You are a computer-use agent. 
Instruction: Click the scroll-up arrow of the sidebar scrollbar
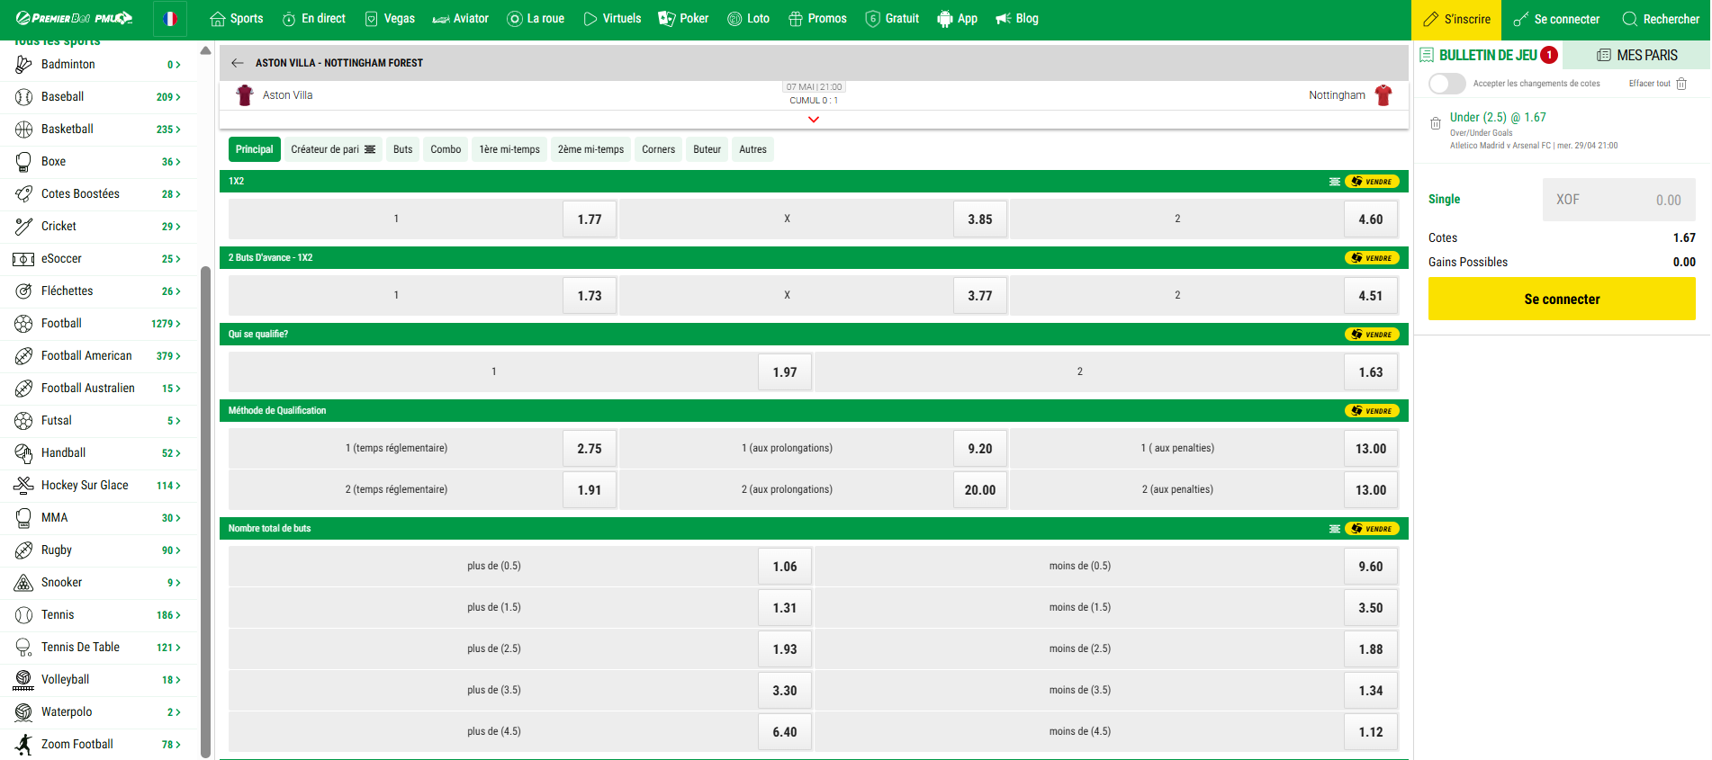[205, 50]
